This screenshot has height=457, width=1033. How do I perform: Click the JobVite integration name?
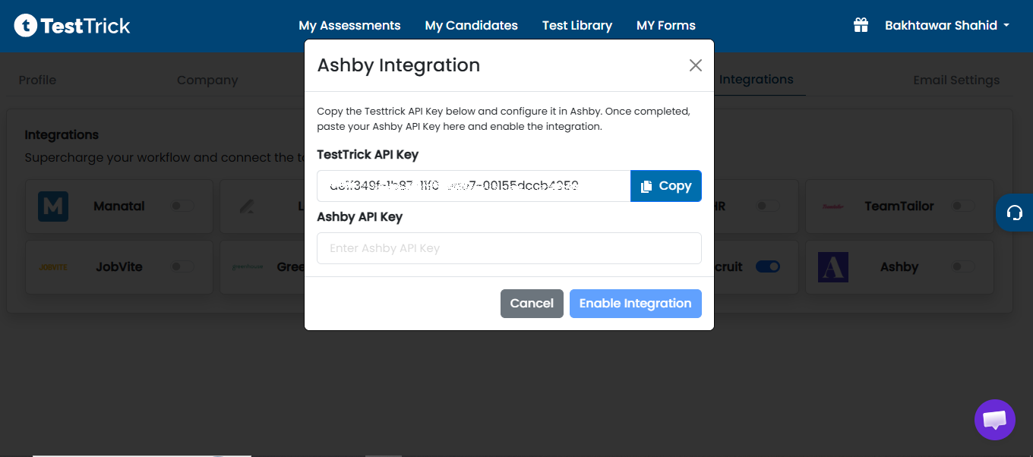coord(119,267)
